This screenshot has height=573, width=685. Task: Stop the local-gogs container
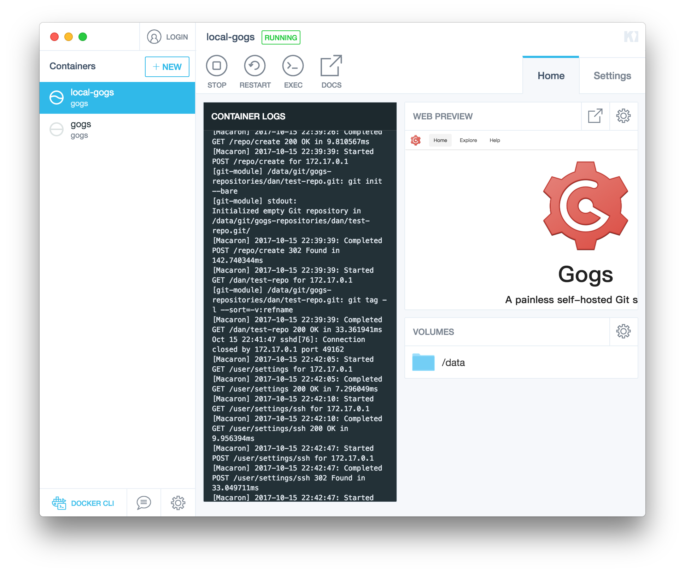click(x=217, y=72)
